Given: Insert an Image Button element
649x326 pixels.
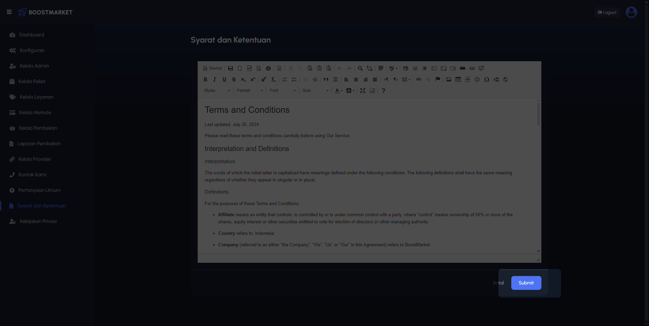Looking at the screenshot, I should [x=472, y=68].
